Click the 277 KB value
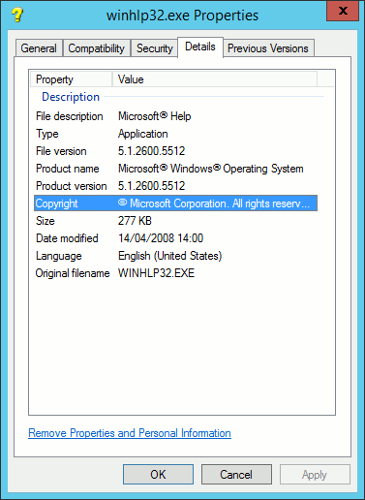The image size is (365, 500). point(135,221)
